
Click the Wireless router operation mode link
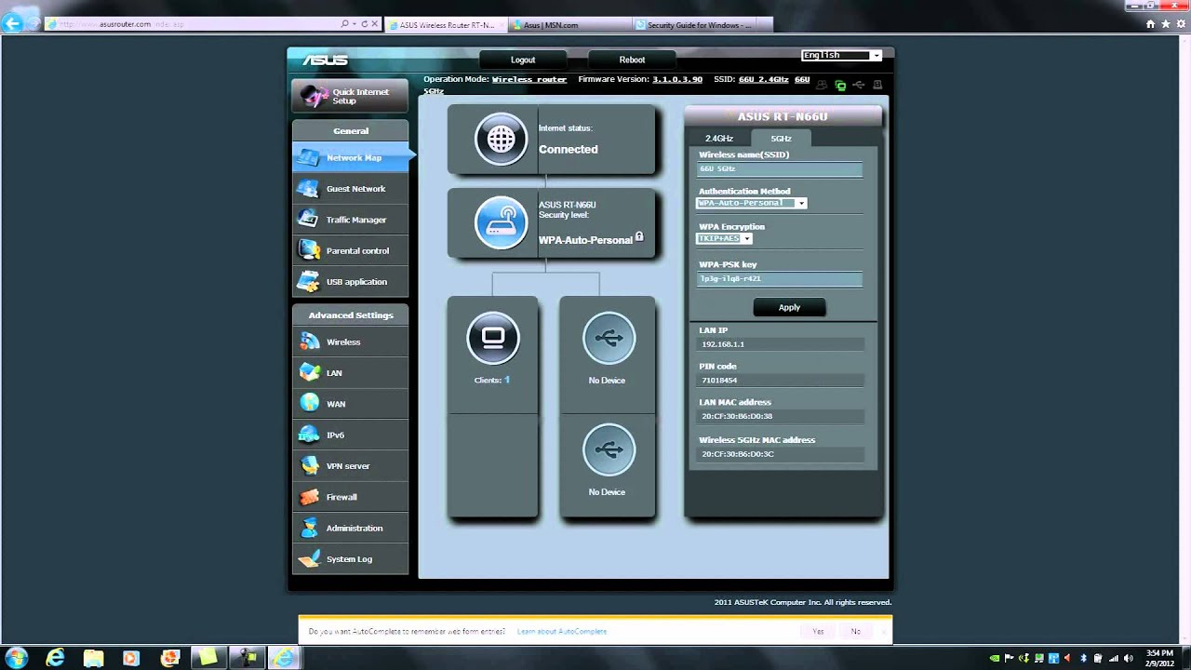(x=529, y=80)
